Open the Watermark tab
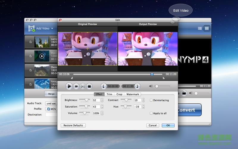 pyautogui.click(x=133, y=94)
